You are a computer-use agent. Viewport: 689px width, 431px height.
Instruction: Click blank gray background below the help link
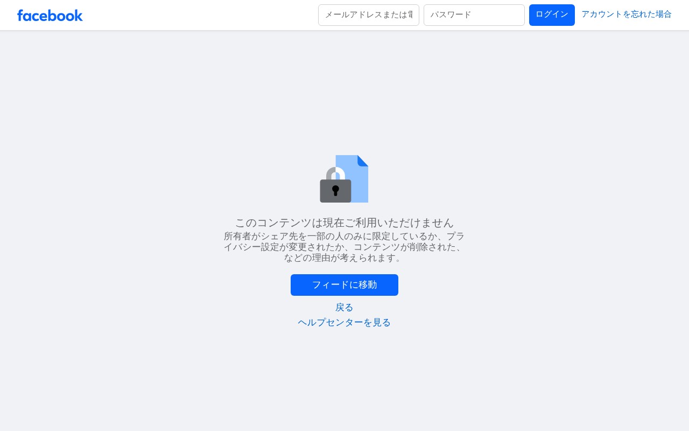[x=344, y=383]
